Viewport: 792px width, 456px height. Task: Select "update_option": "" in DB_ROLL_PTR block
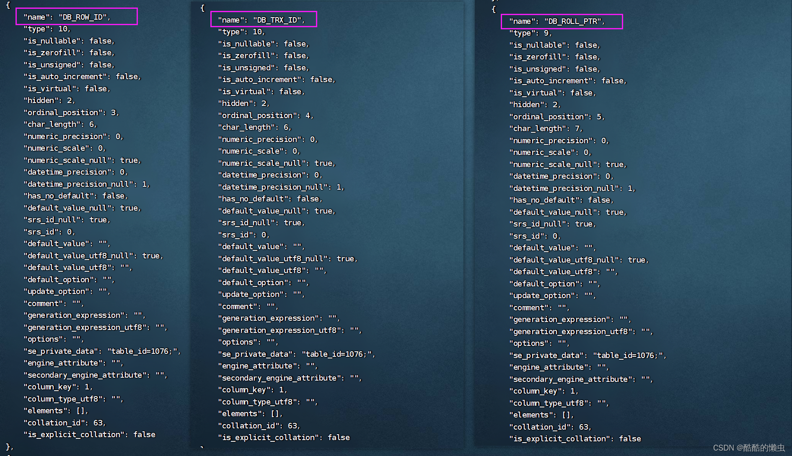coord(553,296)
